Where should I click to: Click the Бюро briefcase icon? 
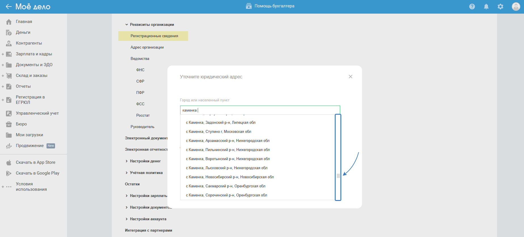click(x=9, y=124)
